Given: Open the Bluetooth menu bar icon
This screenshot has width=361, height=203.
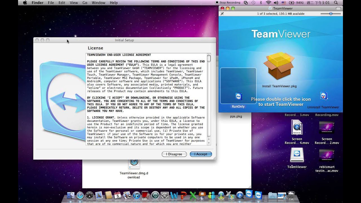Looking at the screenshot, I should pos(261,3).
